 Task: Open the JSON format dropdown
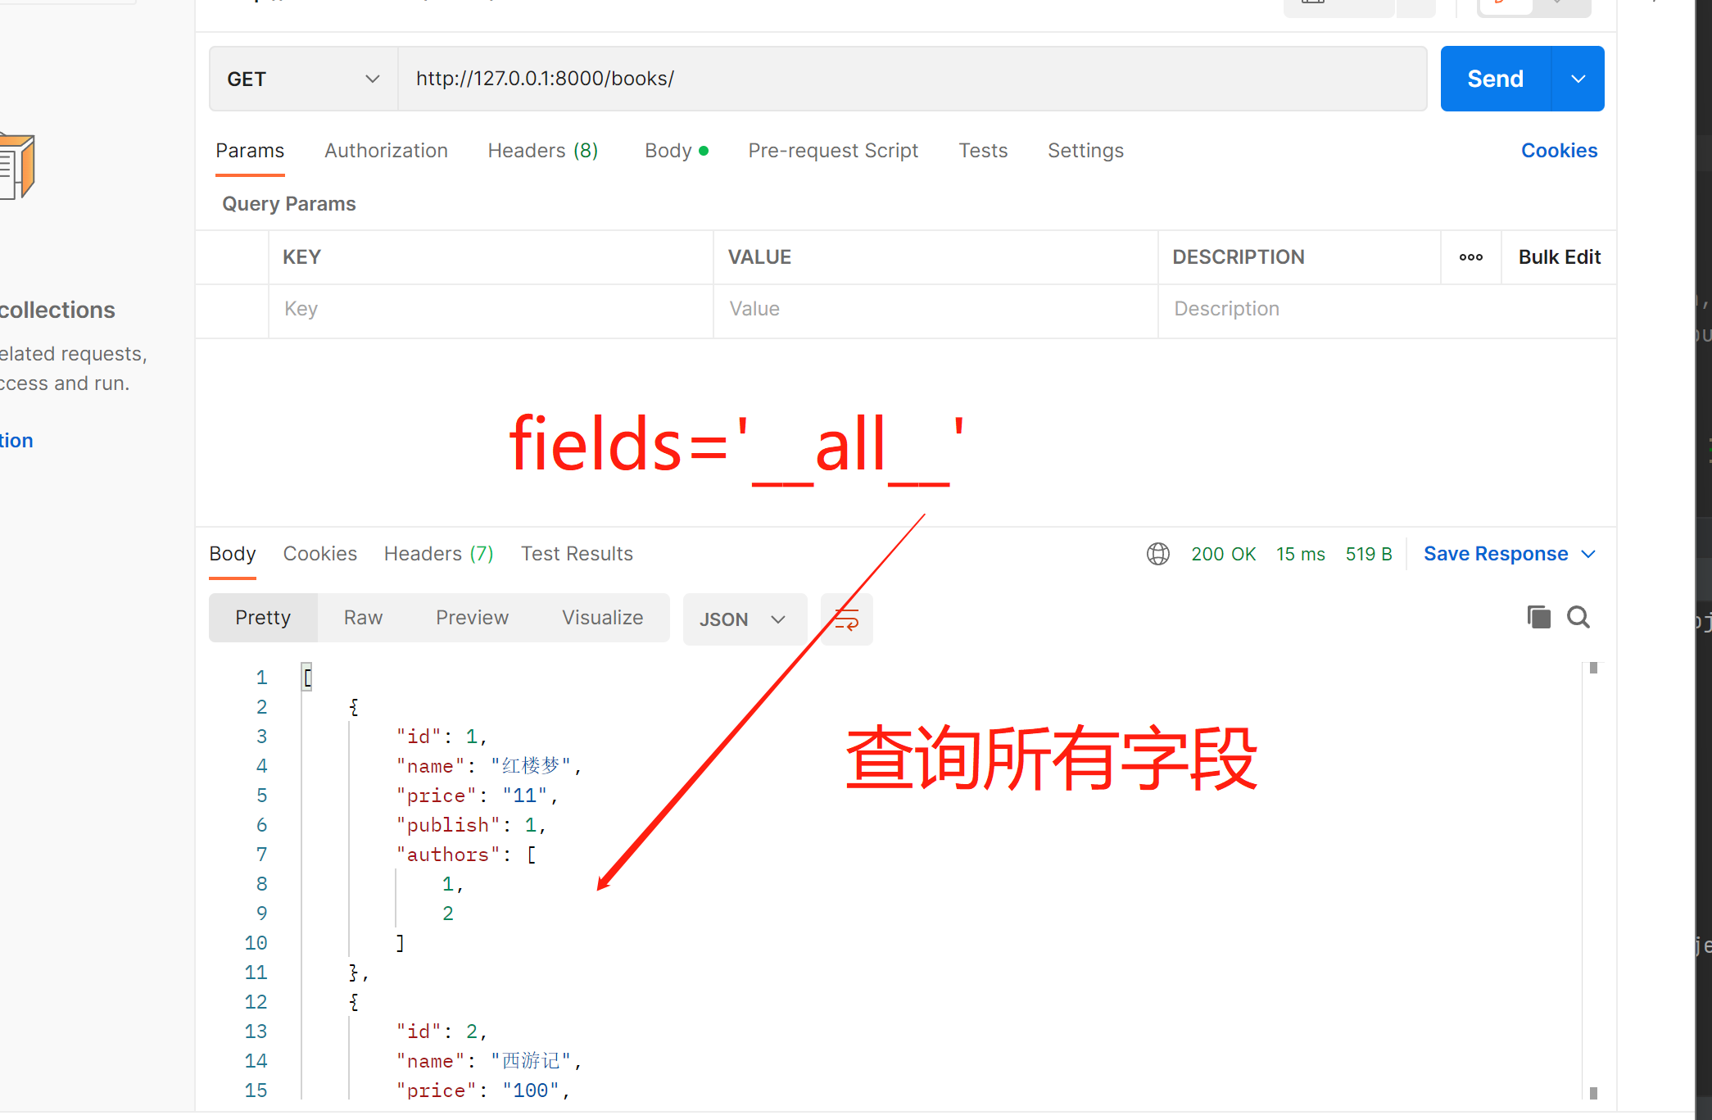743,619
